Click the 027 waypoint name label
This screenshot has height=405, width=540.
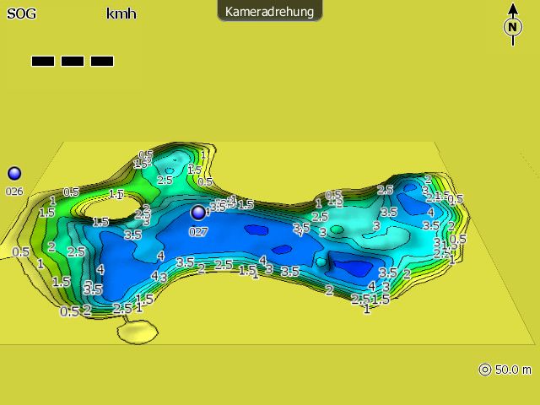198,230
